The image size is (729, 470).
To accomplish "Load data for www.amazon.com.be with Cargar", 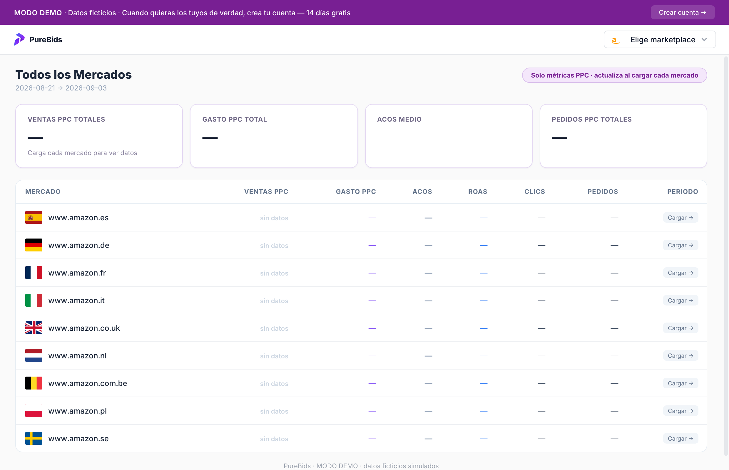I will (x=680, y=383).
